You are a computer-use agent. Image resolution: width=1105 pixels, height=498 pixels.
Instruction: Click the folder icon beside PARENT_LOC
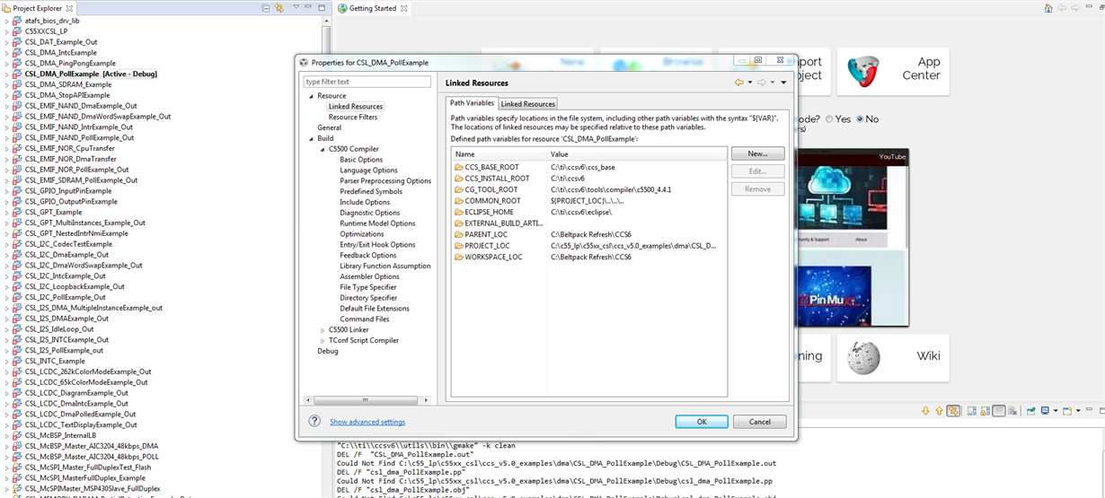pos(459,234)
